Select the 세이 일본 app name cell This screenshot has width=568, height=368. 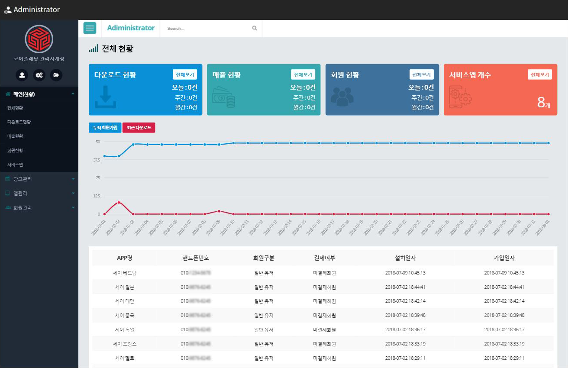[125, 287]
